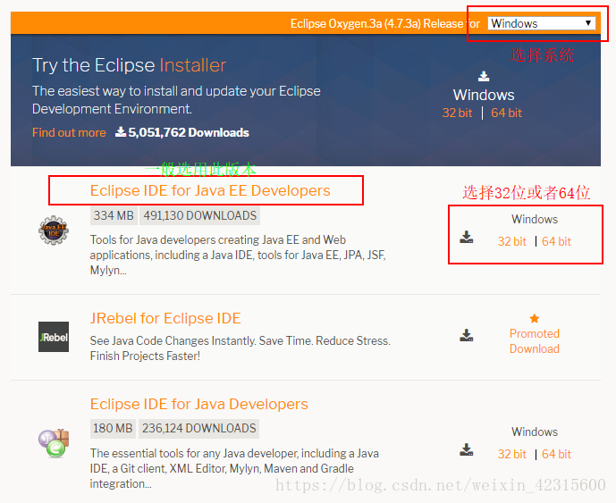The width and height of the screenshot is (616, 503).
Task: Download 64 bit Java Developers package
Action: (556, 455)
